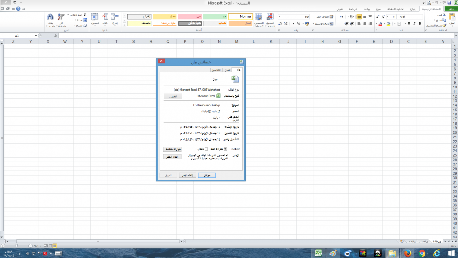The image size is (458, 258).
Task: Click Advanced options button in properties dialog
Action: click(172, 149)
